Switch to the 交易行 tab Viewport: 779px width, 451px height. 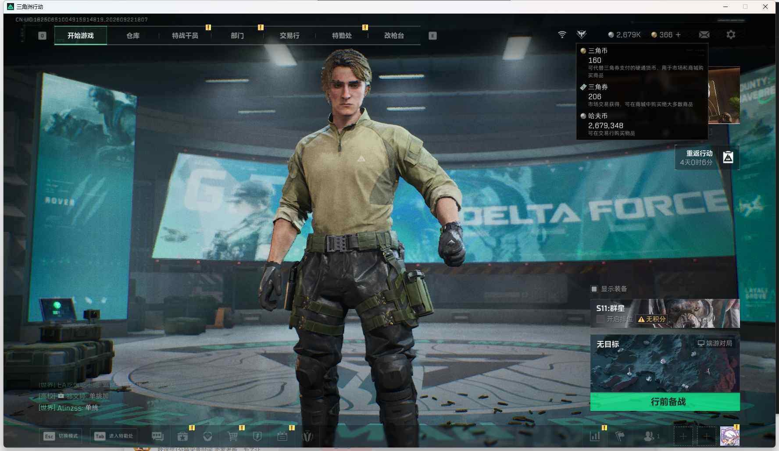tap(289, 36)
